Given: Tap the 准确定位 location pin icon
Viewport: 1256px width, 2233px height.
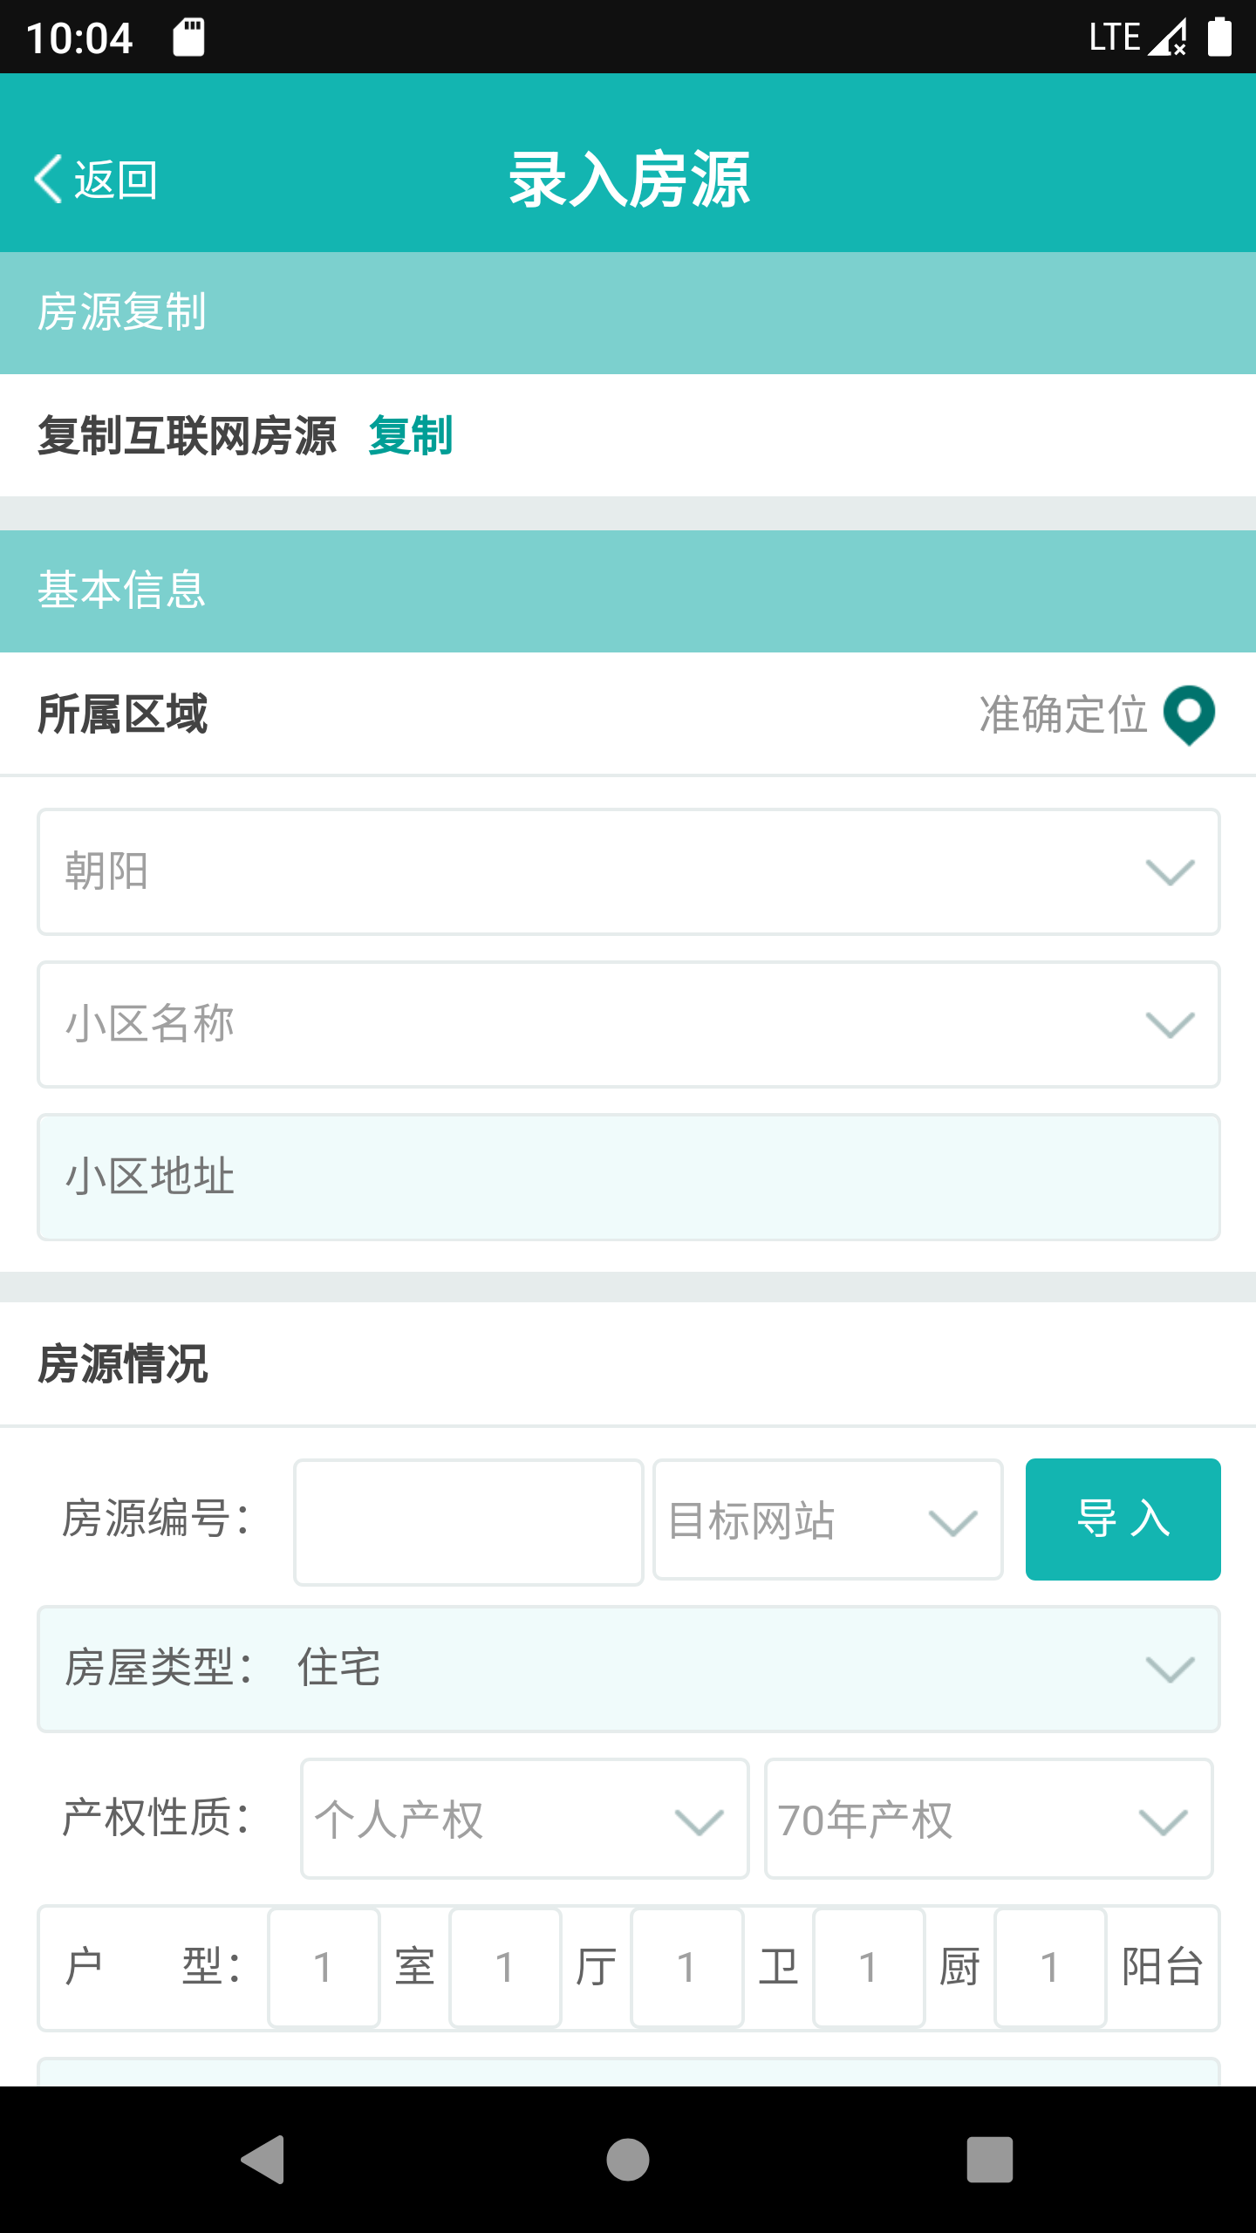Looking at the screenshot, I should [x=1189, y=714].
